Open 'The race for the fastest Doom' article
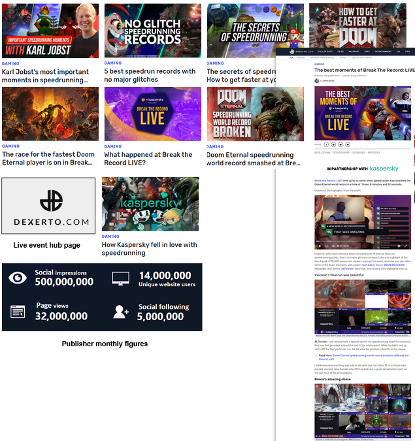 [48, 158]
